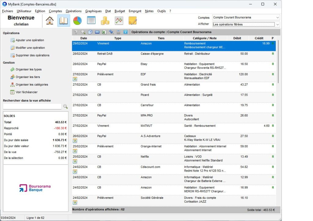Select the MATMUT virement row

(174, 128)
